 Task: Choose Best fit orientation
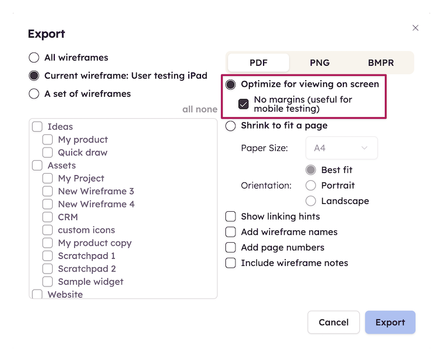(x=311, y=170)
